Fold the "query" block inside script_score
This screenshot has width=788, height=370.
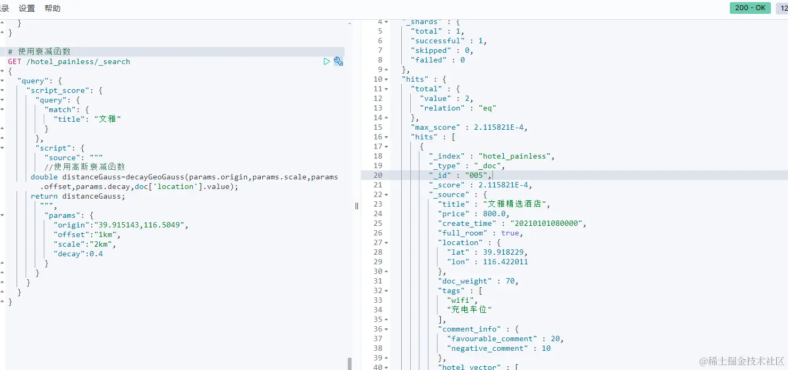point(2,100)
